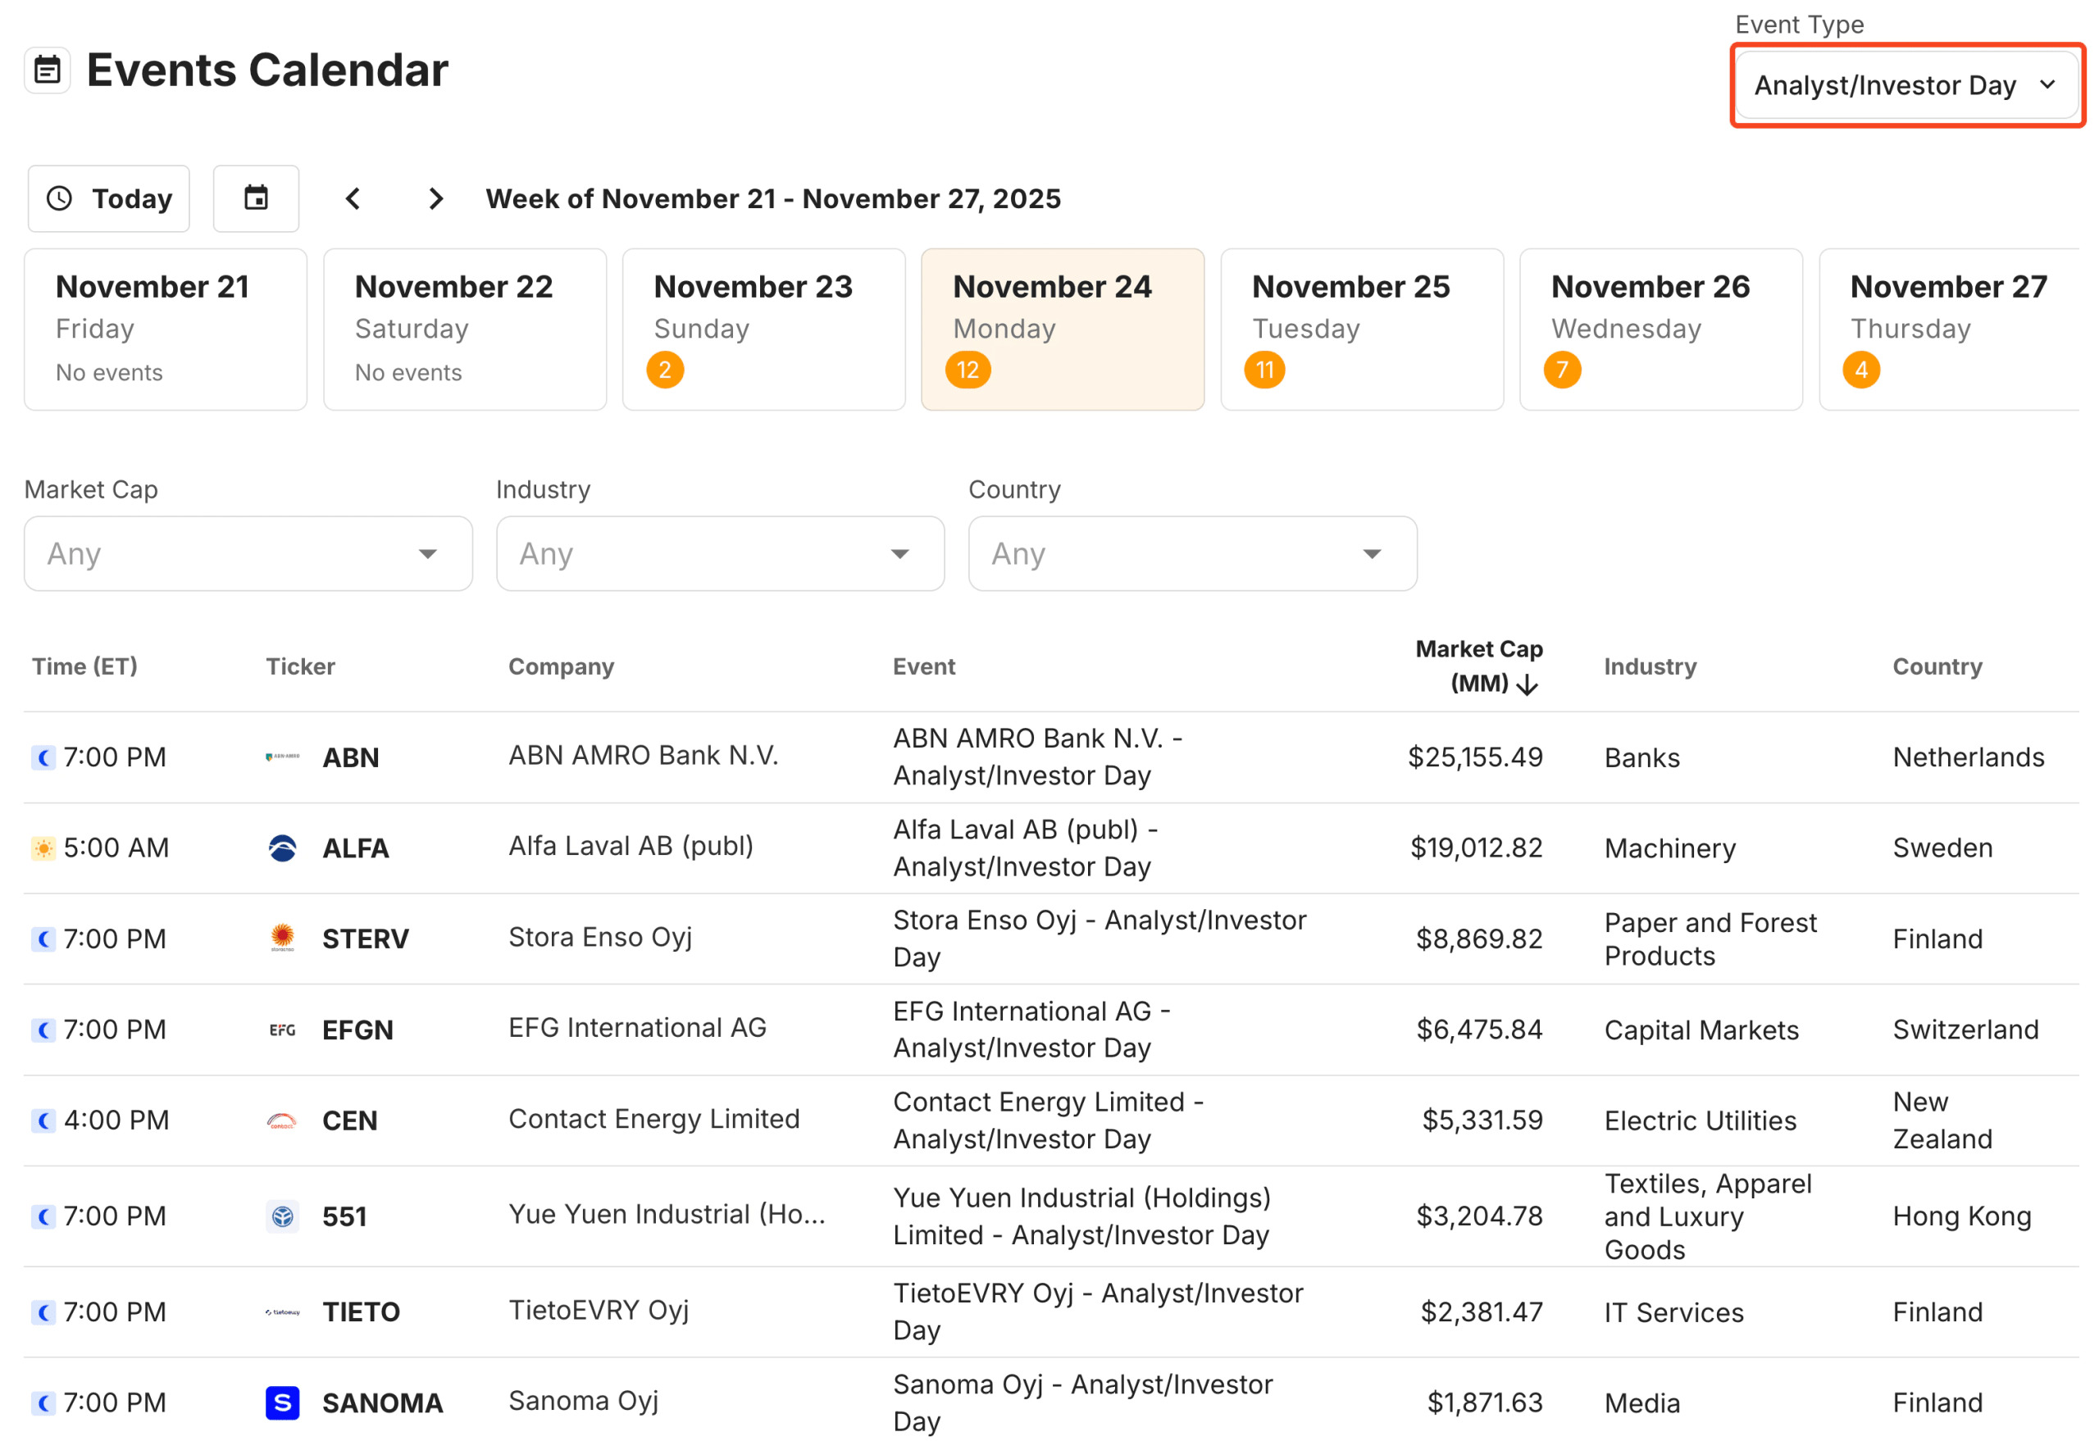Go to next week with the right arrow
Screen dimensions: 2099x1441
coord(436,198)
